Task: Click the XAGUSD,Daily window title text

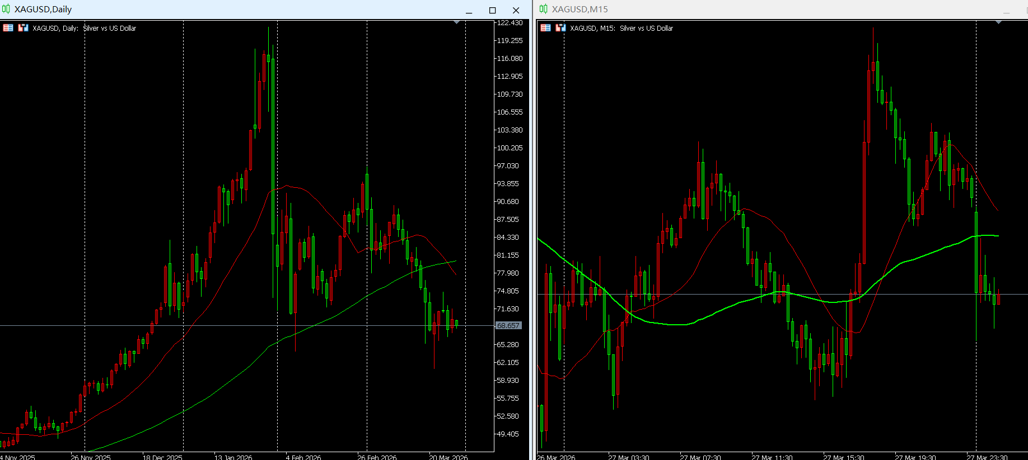Action: click(43, 9)
